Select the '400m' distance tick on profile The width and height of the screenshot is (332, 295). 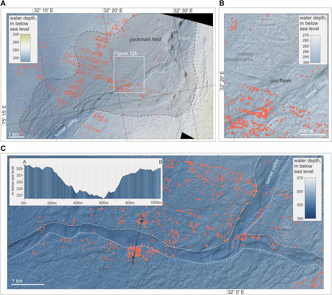tap(77, 203)
